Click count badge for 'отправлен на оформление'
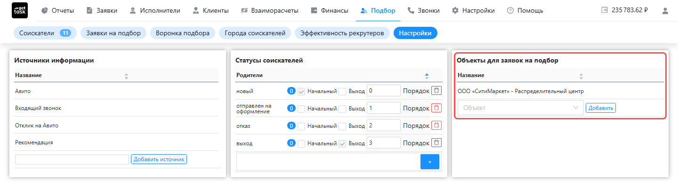Image resolution: width=678 pixels, height=188 pixels. point(291,109)
